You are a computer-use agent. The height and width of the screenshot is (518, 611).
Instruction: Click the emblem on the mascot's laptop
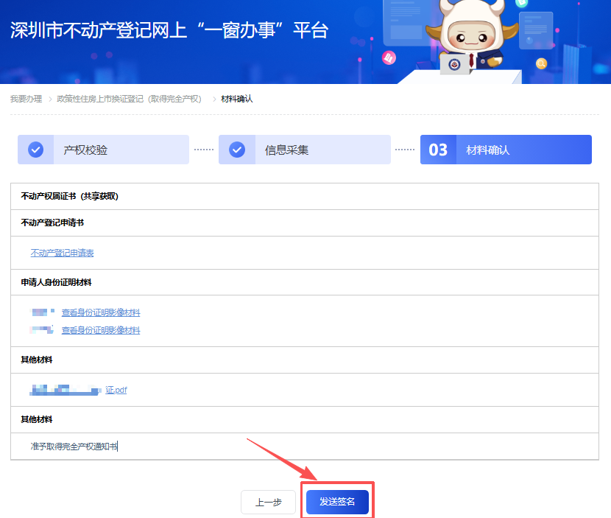(454, 65)
